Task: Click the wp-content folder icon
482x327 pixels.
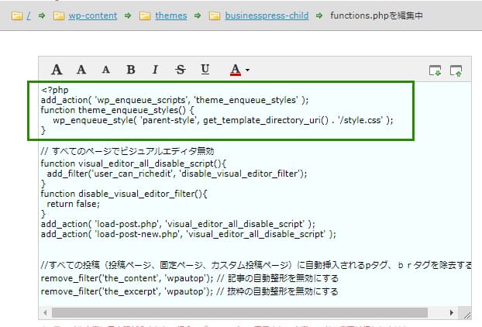Action: (58, 15)
